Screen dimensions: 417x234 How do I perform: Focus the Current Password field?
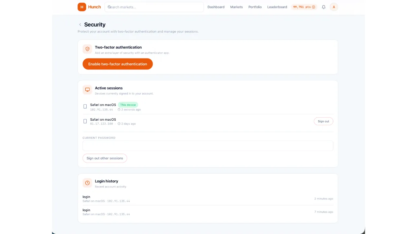(x=208, y=146)
